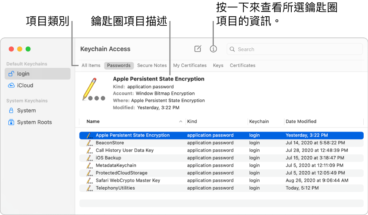Viewport: 368px width, 215px height.
Task: Select the iOS Backup entry
Action: point(221,158)
